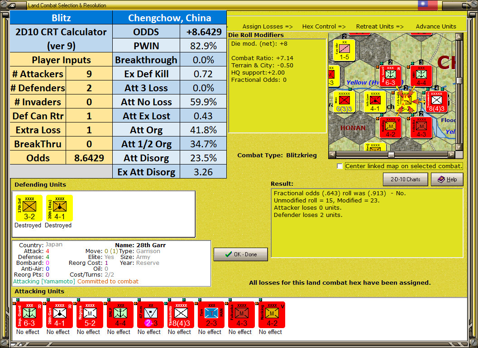The image size is (478, 348).
Task: Click yellow 5th Garr 4-1 counter on map
Action: [375, 102]
